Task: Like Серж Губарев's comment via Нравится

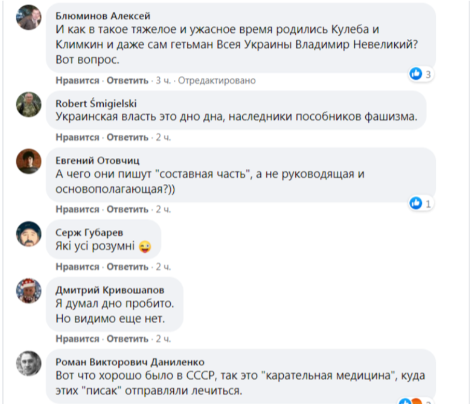Action: (77, 267)
